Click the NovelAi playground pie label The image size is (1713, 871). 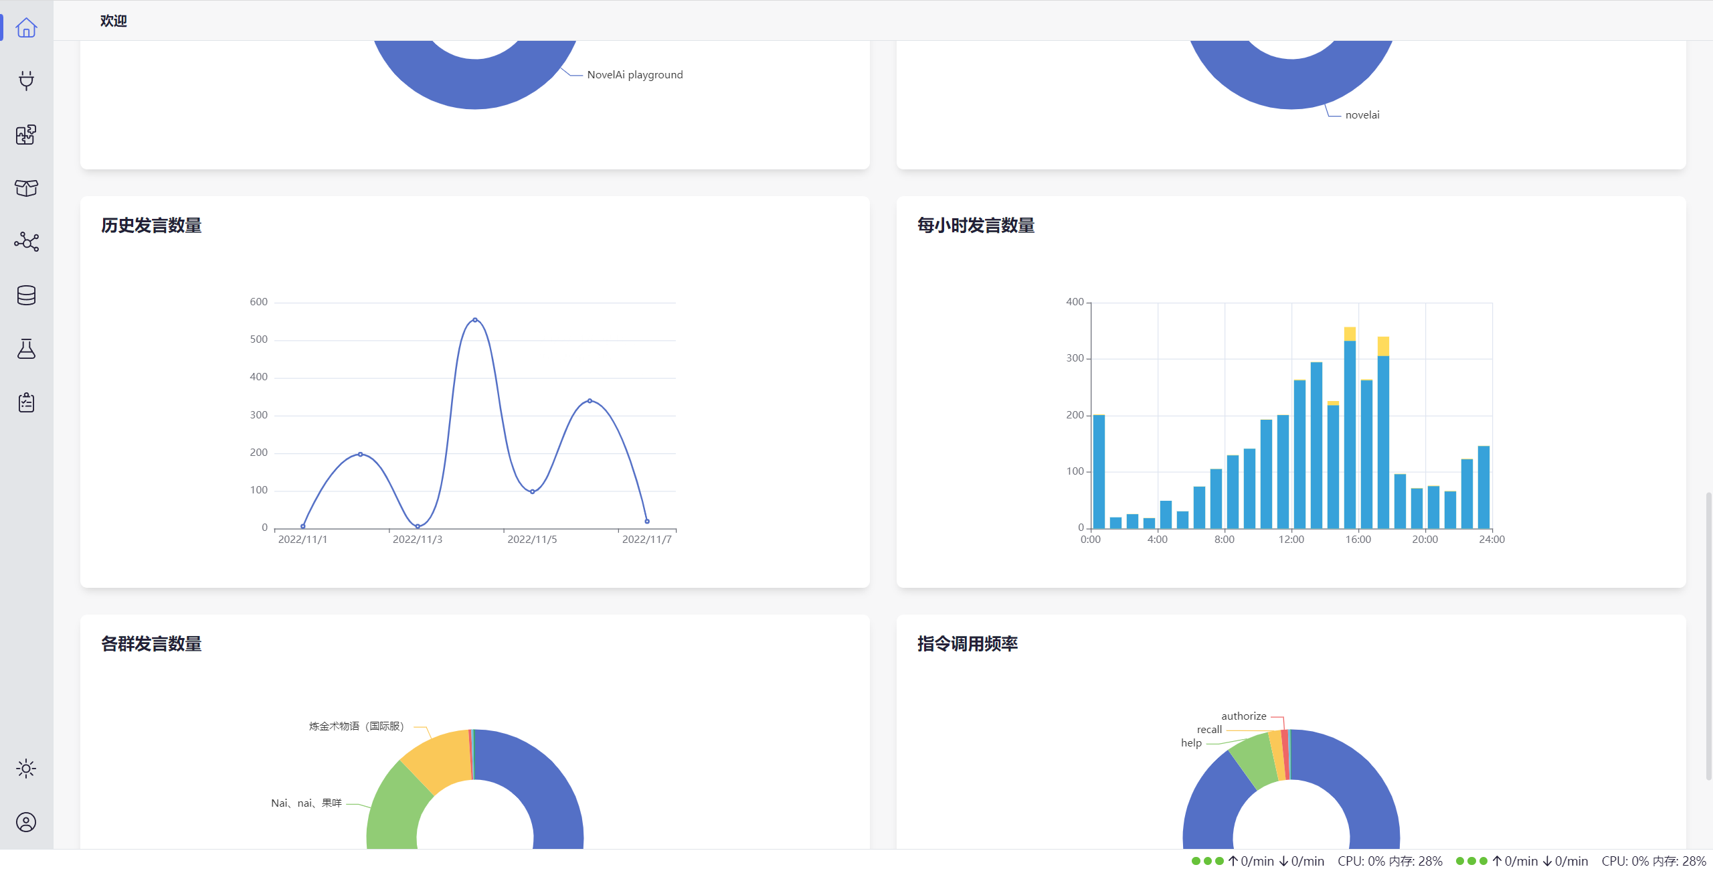click(635, 75)
